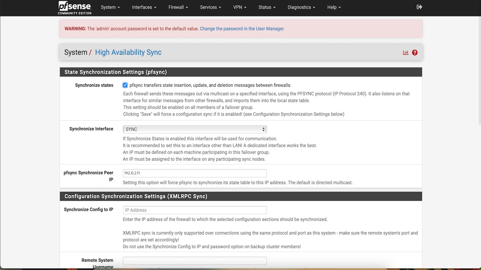Screen dimensions: 481x270
Task: Open the Interfaces menu
Action: tap(144, 7)
